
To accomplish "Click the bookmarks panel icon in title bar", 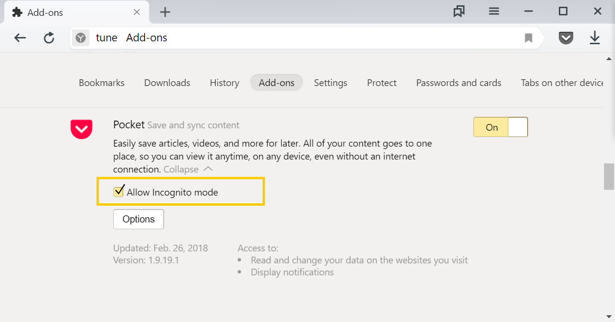I will (459, 12).
